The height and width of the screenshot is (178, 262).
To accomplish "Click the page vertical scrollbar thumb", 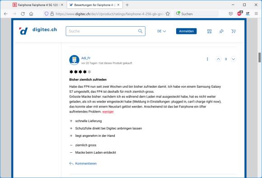I will [x=259, y=57].
